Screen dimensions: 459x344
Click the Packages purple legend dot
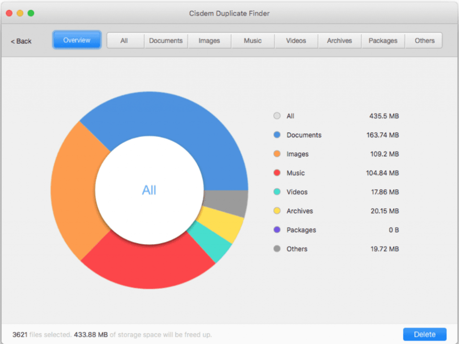pos(277,230)
